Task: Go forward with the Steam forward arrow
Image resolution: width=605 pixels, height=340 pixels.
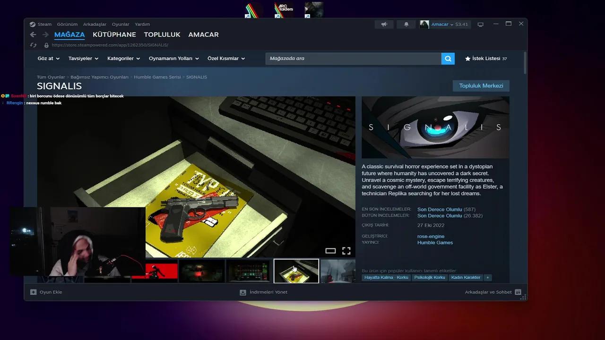Action: [45, 34]
